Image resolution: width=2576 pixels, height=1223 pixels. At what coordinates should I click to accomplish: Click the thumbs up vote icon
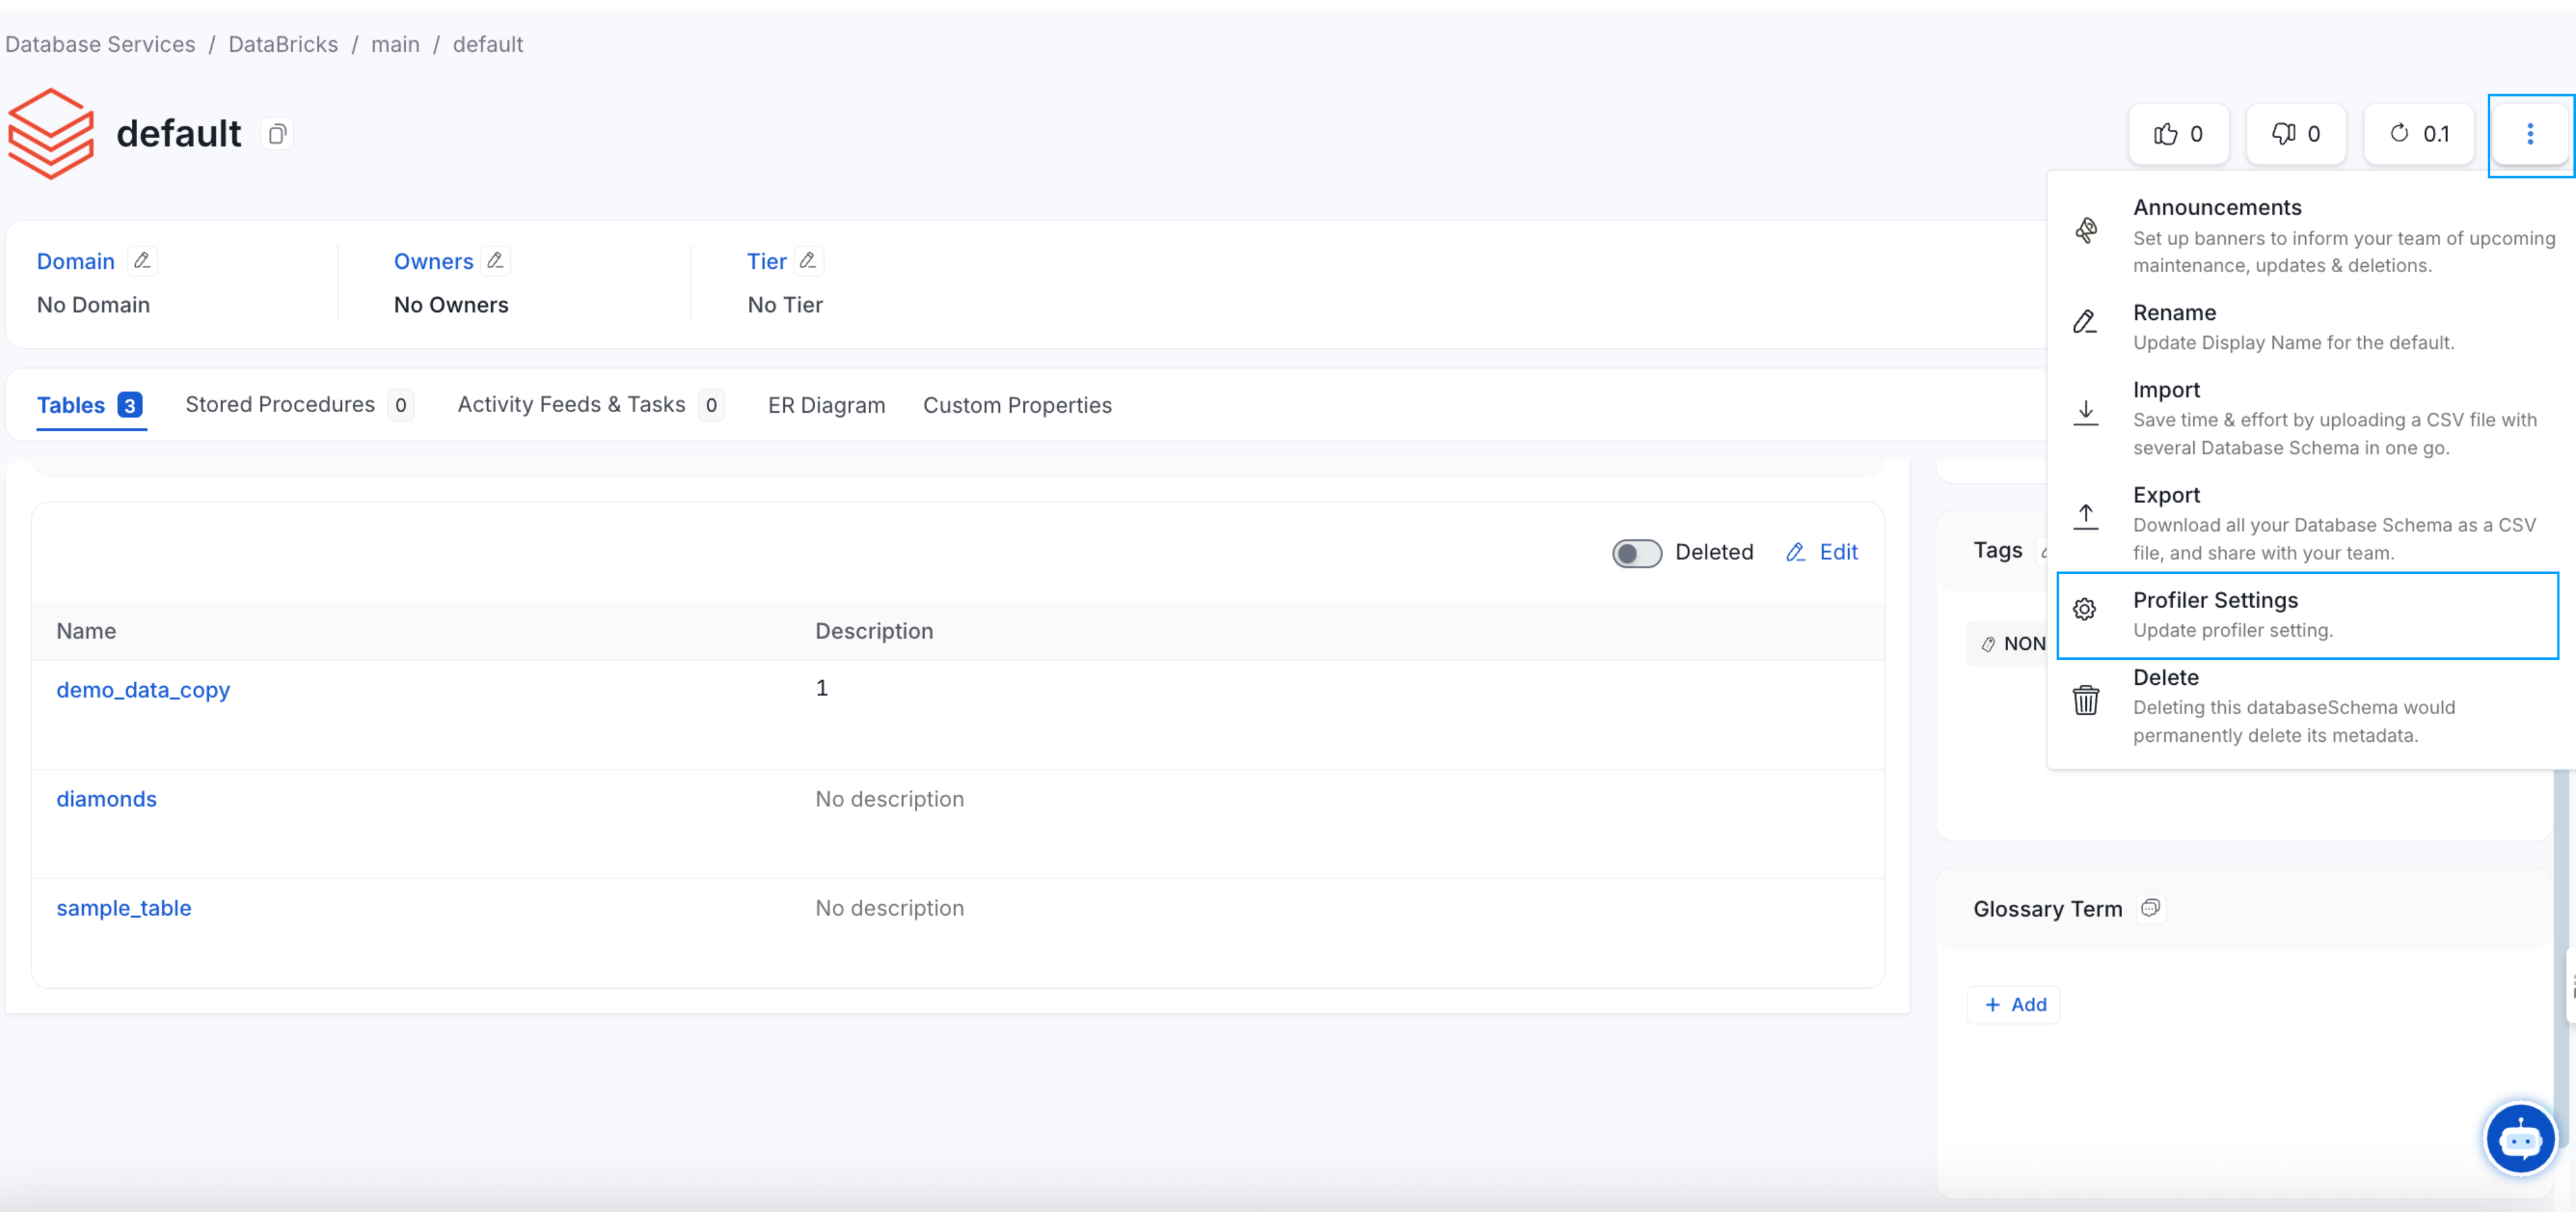click(x=2166, y=134)
